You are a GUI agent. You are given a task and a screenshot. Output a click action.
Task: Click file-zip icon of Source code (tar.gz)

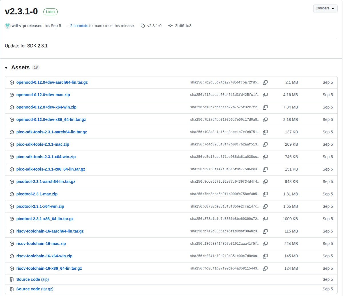(x=12, y=289)
